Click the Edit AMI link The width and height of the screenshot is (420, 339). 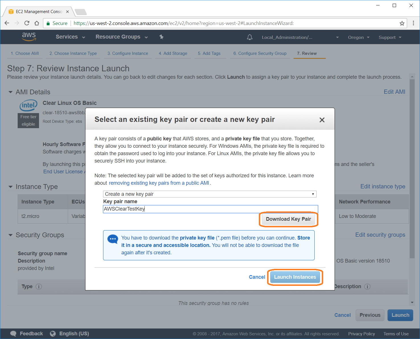pos(394,92)
